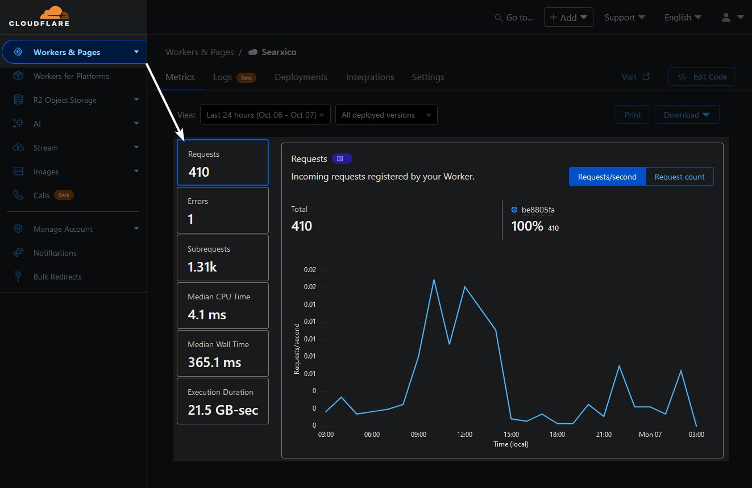Select the Subrequests 1.31k metric card
This screenshot has width=752, height=488.
(223, 258)
